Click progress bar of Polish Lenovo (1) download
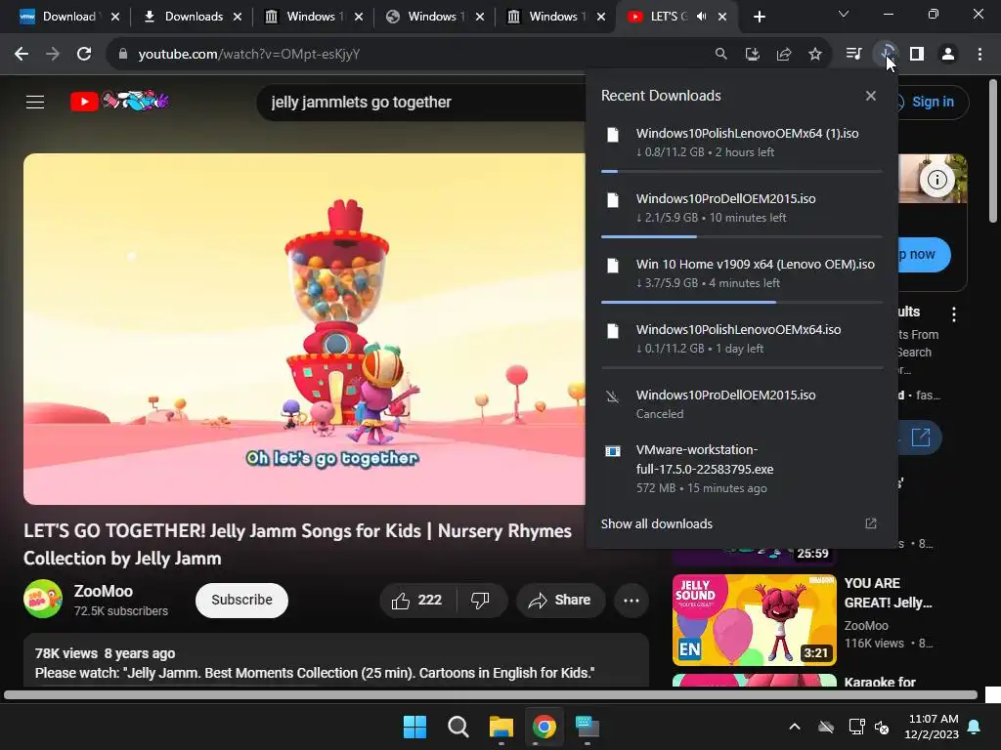Image resolution: width=1001 pixels, height=750 pixels. (x=742, y=172)
